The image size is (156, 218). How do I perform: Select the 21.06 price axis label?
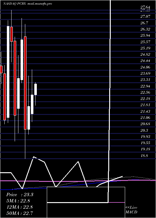tap(145, 118)
